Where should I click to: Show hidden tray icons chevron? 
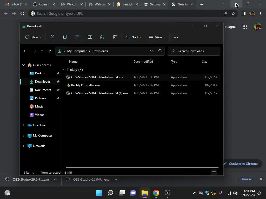pos(195,193)
